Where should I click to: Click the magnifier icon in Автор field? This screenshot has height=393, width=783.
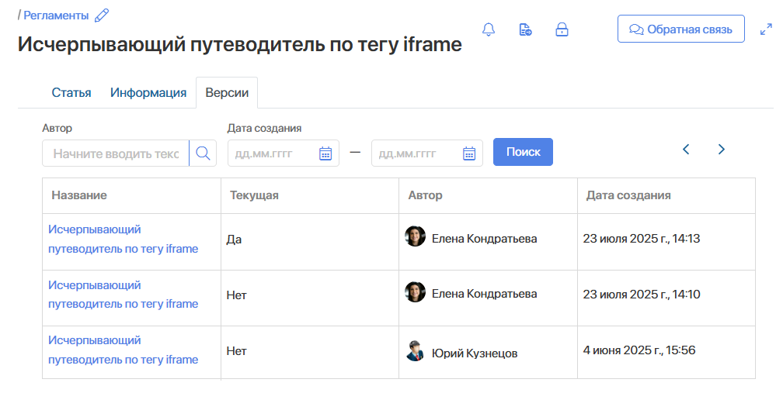(203, 153)
